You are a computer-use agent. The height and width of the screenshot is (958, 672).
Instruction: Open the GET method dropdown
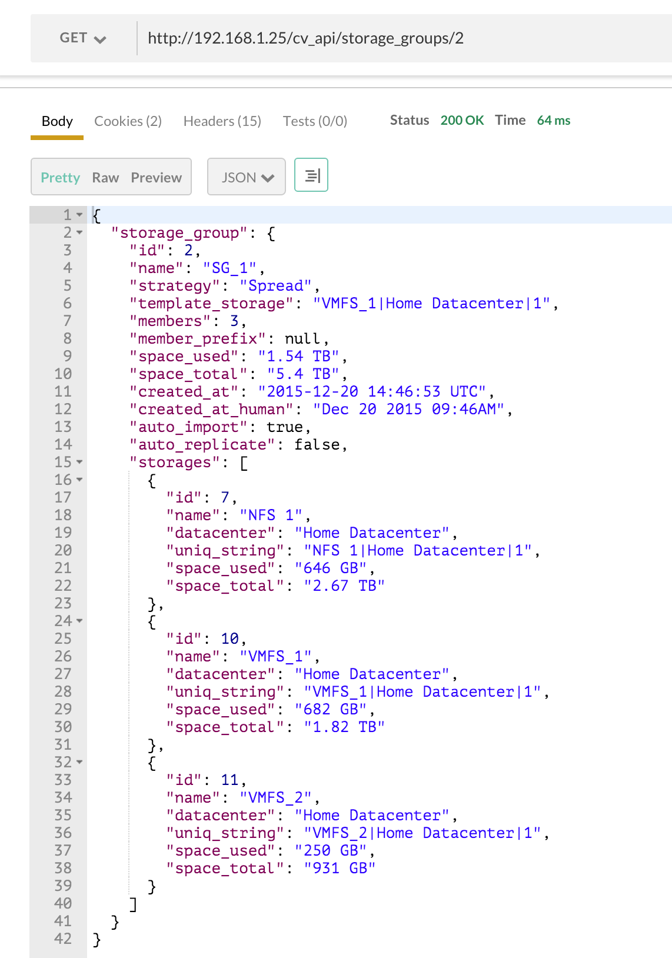click(83, 38)
